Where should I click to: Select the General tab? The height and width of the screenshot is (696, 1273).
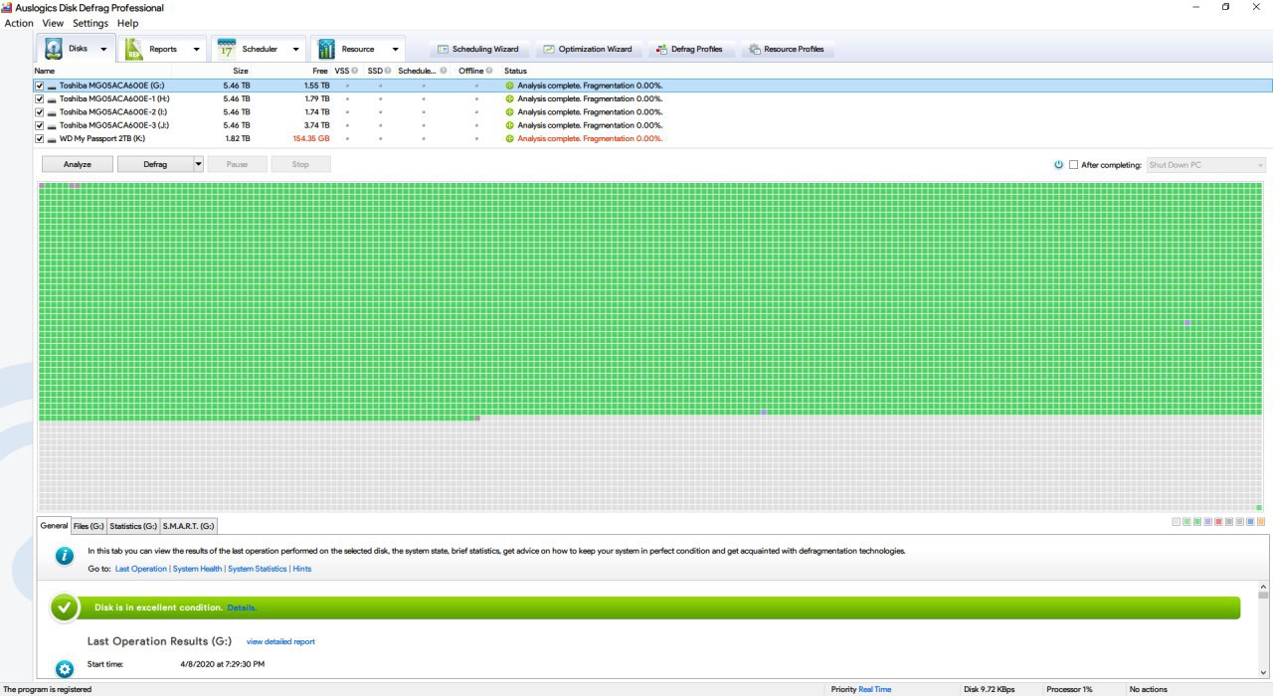pos(55,525)
